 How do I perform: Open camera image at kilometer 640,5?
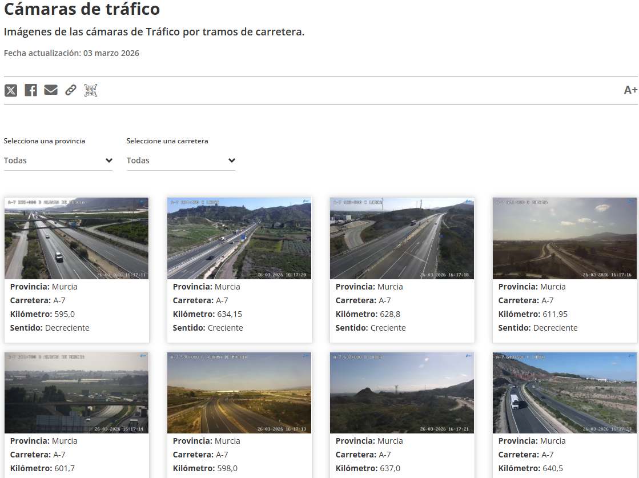point(565,393)
